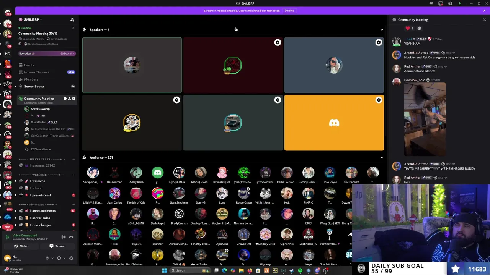
Task: Open User Settings gear
Action: click(x=71, y=258)
